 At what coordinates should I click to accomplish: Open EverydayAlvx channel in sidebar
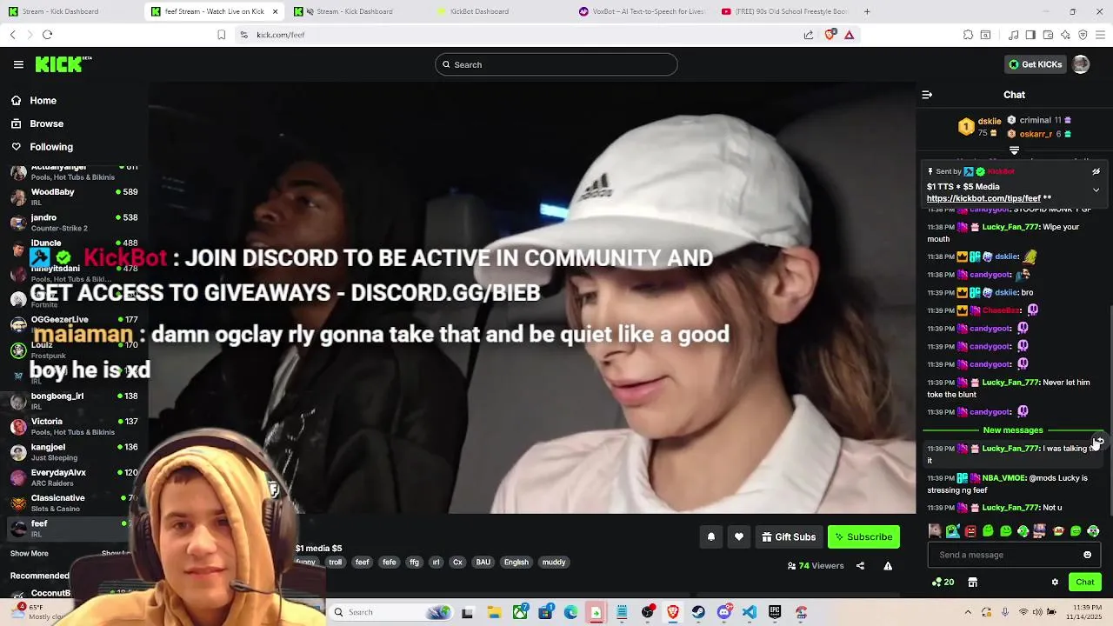point(74,477)
